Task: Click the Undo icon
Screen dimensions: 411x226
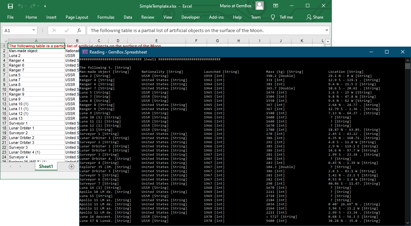Action: (x=21, y=5)
